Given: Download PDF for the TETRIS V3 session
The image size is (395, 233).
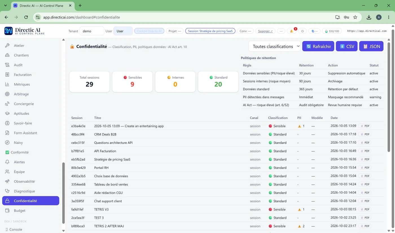Looking at the screenshot, I should pyautogui.click(x=365, y=209).
